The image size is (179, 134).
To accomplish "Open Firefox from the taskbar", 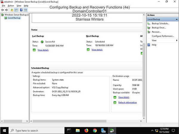I will point(86,130).
